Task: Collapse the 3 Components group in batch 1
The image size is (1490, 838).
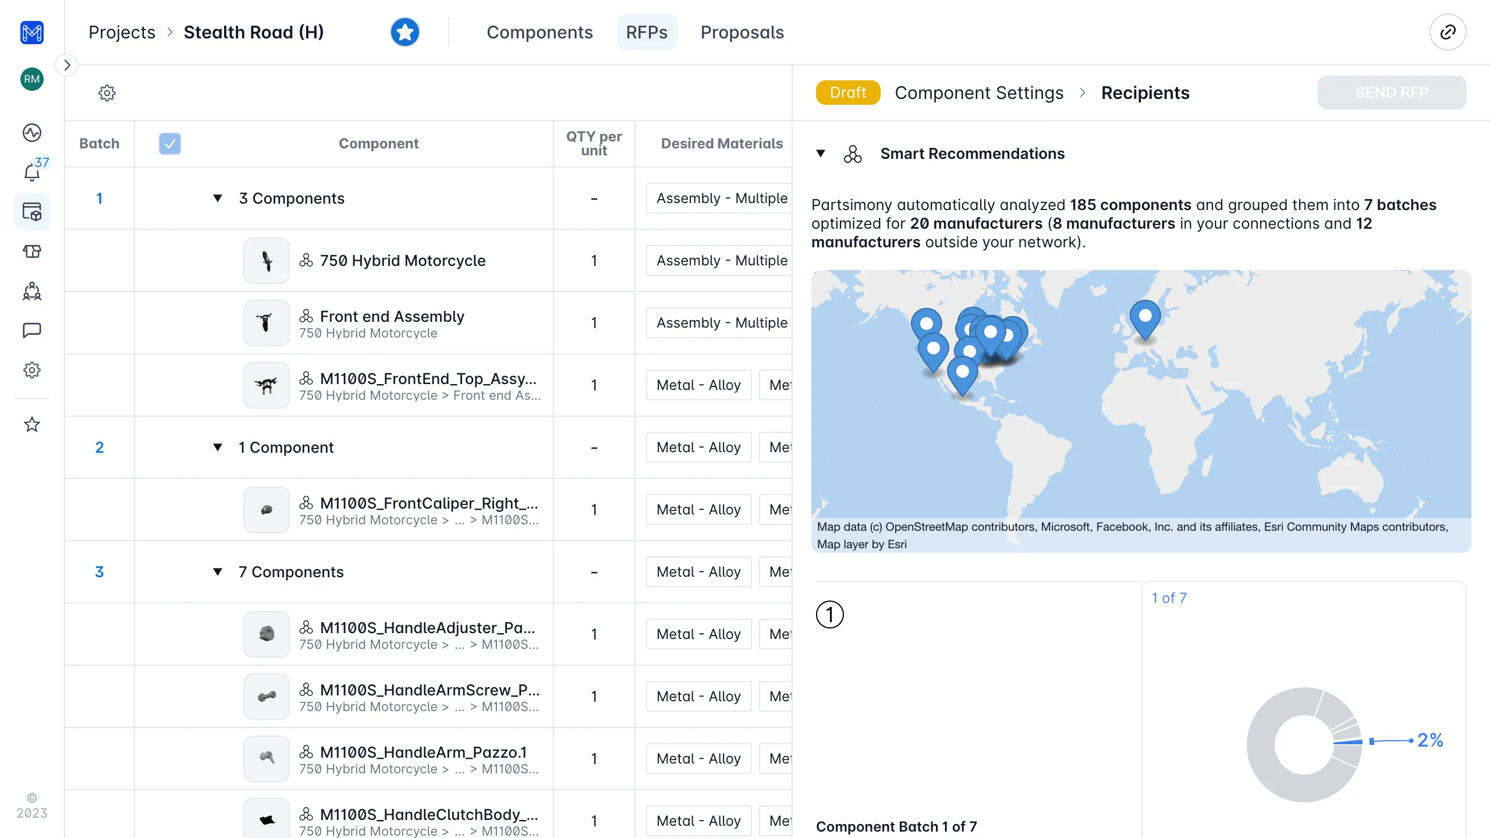Action: [218, 198]
